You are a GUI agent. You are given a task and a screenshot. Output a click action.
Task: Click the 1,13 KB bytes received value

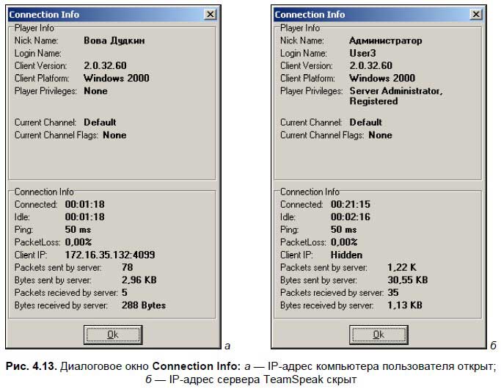404,305
